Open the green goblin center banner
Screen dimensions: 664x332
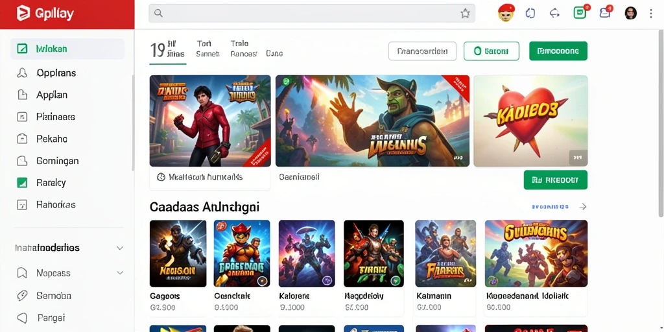coord(372,121)
